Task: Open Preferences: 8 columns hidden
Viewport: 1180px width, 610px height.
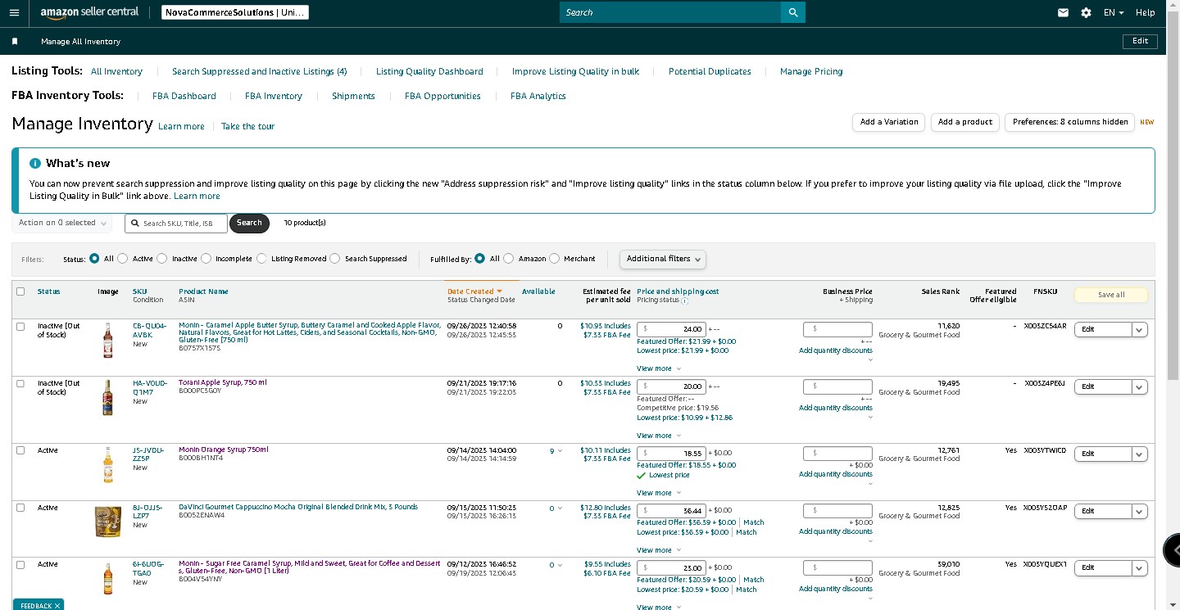Action: [1070, 122]
